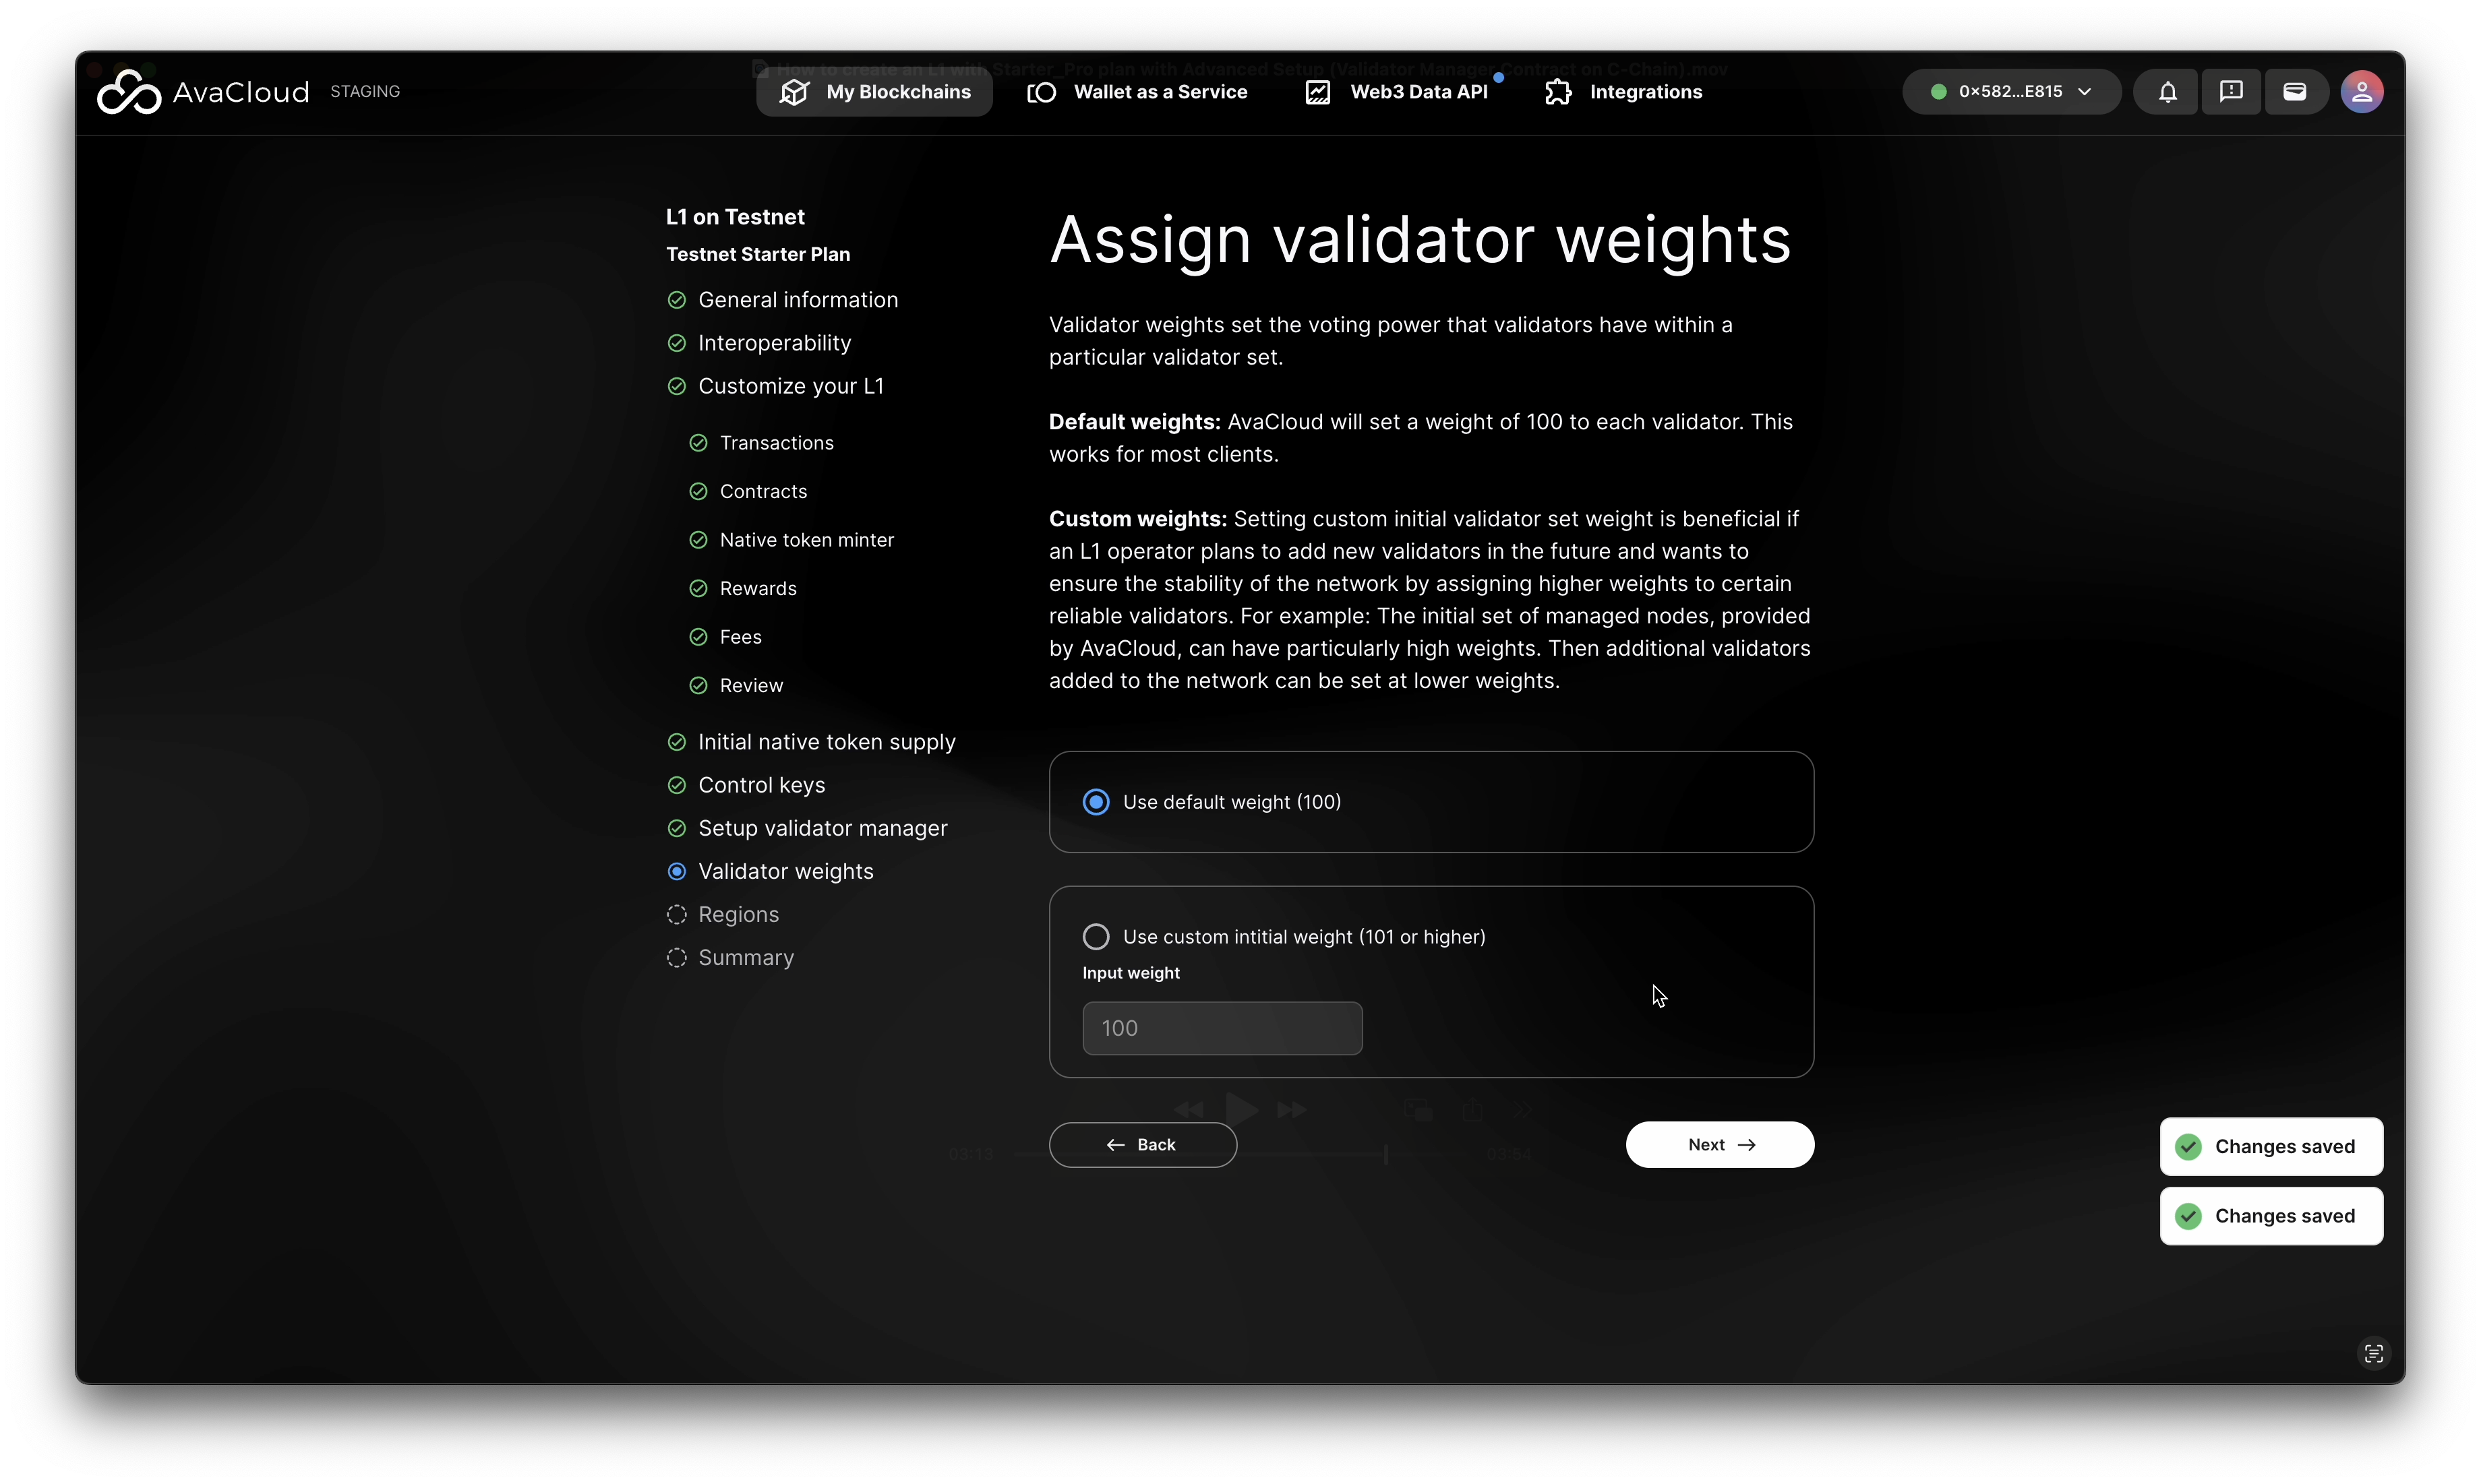Open the Native token minter step
Image resolution: width=2481 pixels, height=1484 pixels.
806,540
